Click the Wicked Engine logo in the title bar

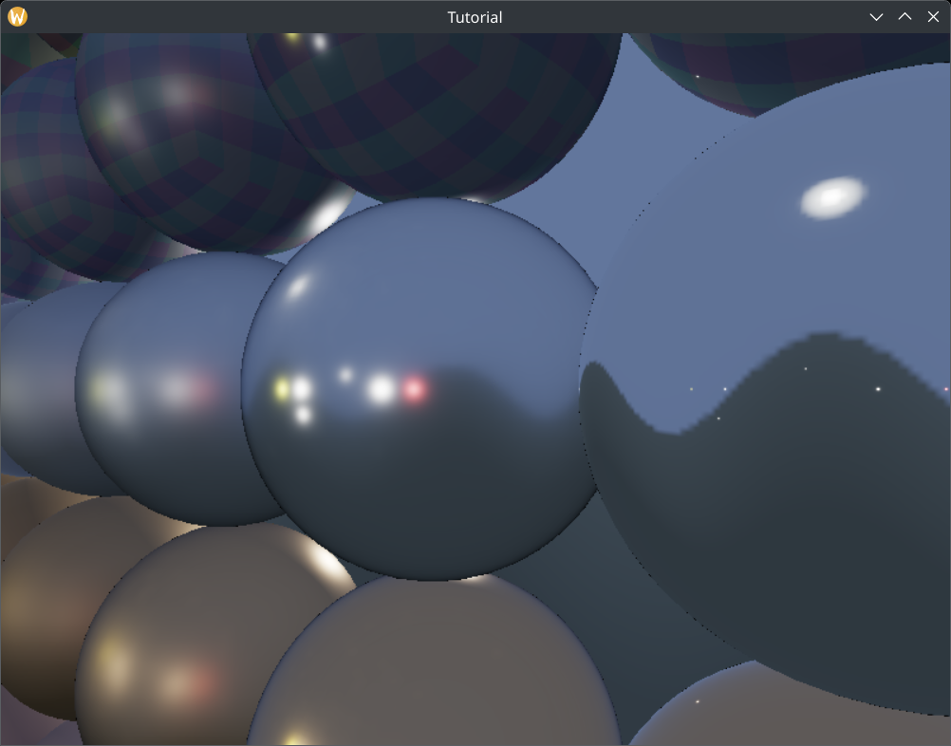16,16
